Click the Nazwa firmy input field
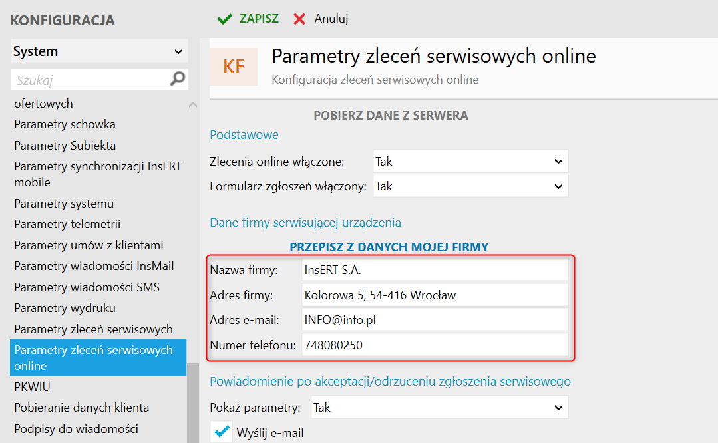The width and height of the screenshot is (718, 443). point(435,270)
